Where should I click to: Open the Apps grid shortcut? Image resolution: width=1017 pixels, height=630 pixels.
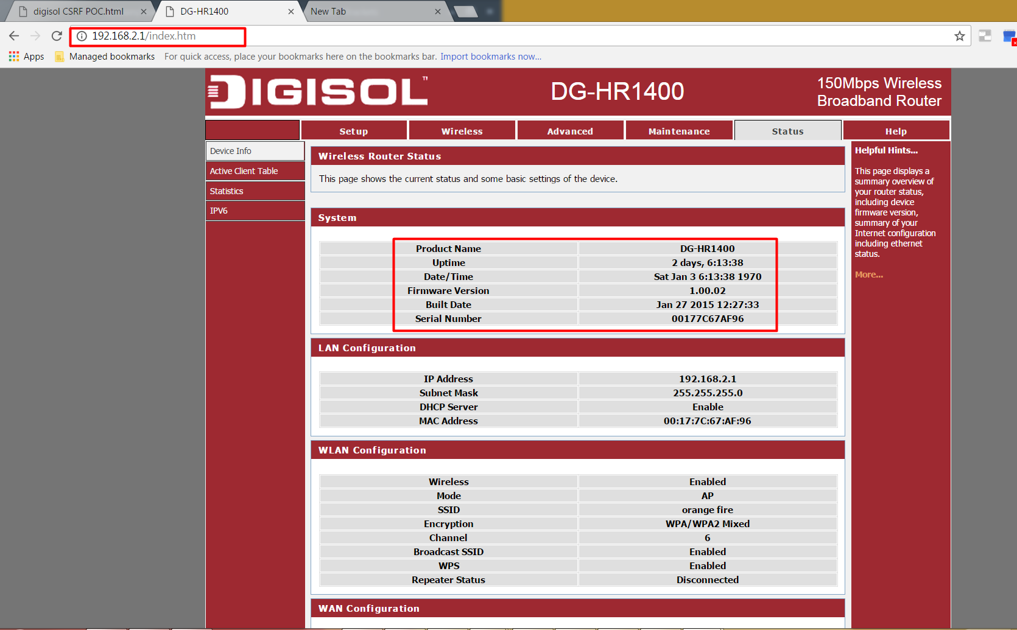point(26,57)
